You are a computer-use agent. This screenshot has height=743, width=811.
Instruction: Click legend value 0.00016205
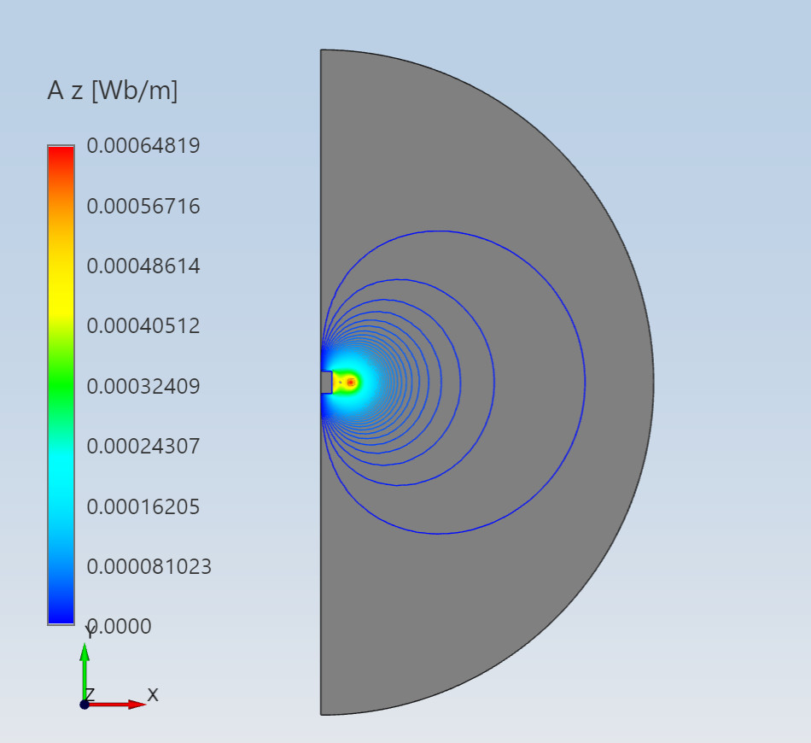143,506
